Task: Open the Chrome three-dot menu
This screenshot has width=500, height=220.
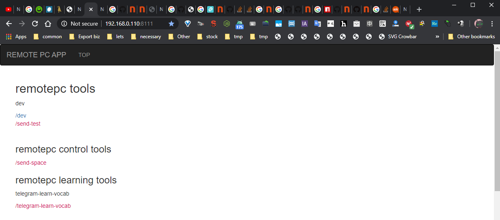Action: tap(492, 24)
